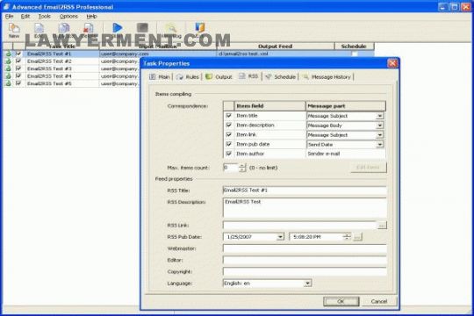Uncheck the Item description field checkbox

[x=228, y=125]
